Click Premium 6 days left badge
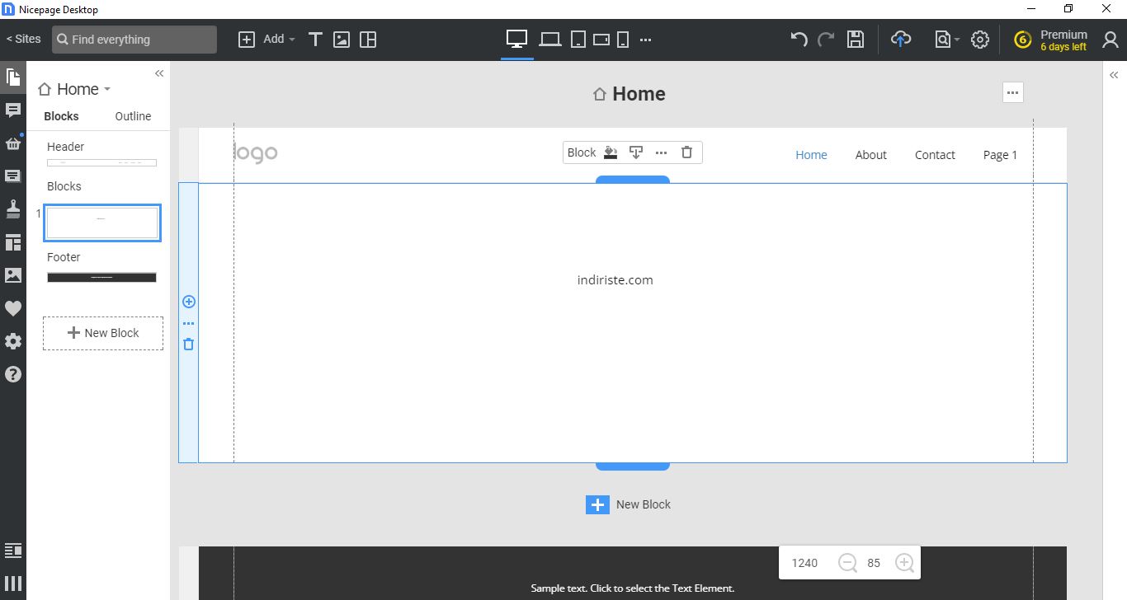Viewport: 1127px width, 600px height. (x=1051, y=40)
